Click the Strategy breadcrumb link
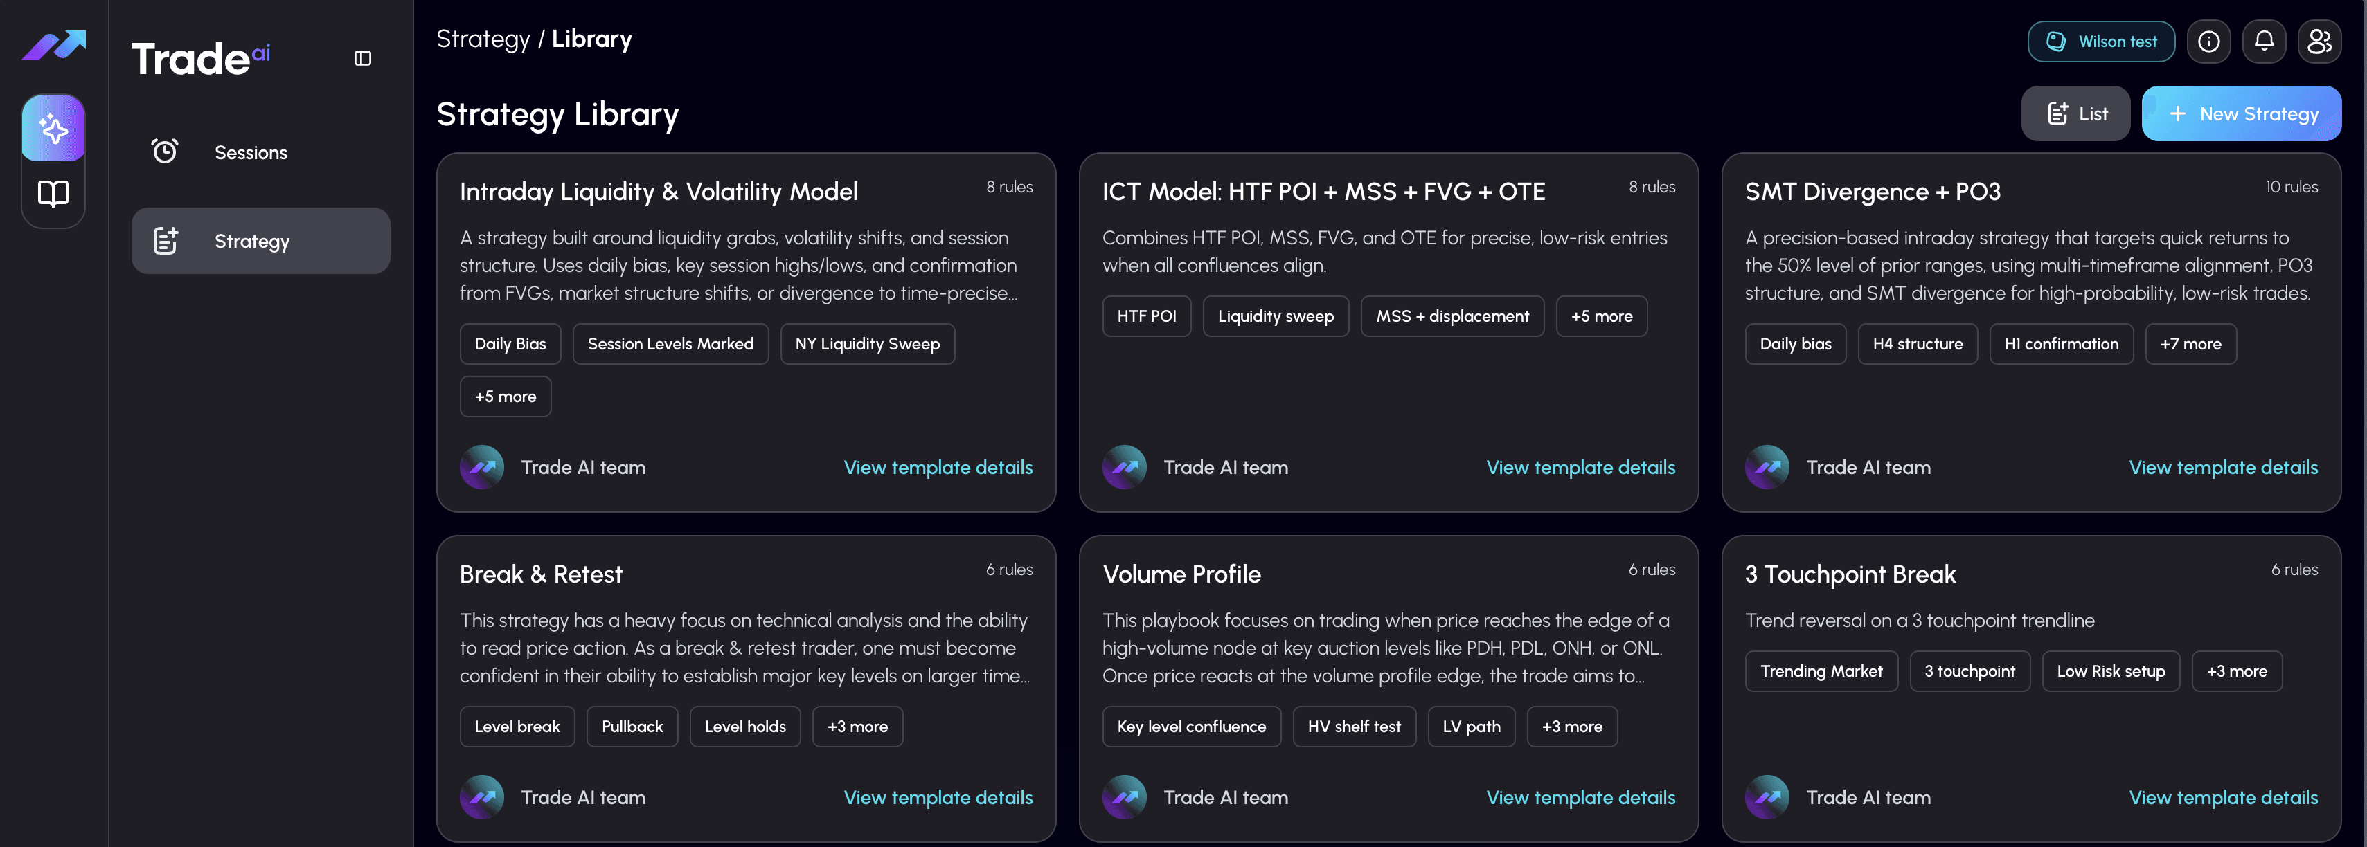Image resolution: width=2367 pixels, height=847 pixels. pyautogui.click(x=483, y=39)
